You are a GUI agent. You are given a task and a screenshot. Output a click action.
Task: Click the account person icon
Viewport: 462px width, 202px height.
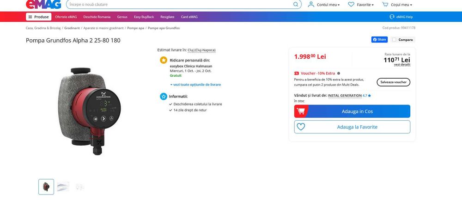311,5
